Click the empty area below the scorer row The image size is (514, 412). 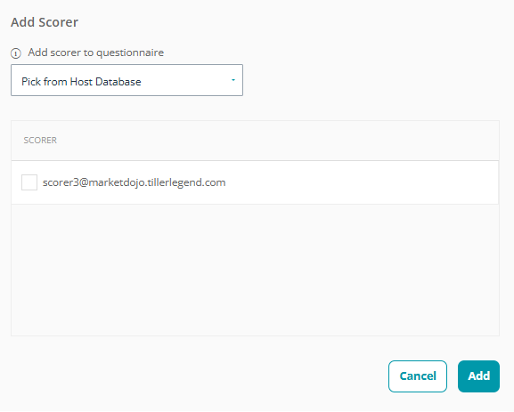click(x=255, y=271)
